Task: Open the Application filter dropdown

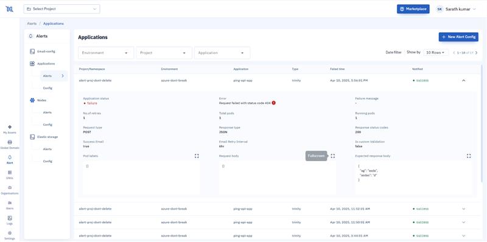Action: (x=222, y=53)
